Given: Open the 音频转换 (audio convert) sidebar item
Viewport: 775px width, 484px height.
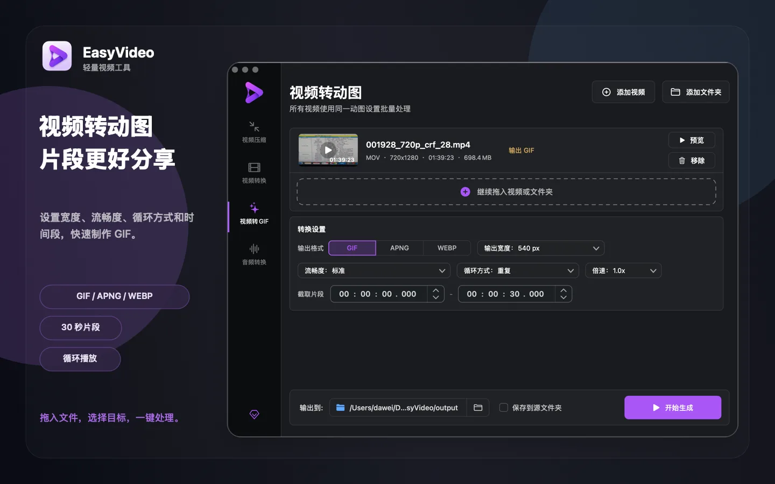Looking at the screenshot, I should (254, 255).
